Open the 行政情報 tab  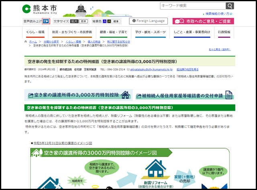224,32
